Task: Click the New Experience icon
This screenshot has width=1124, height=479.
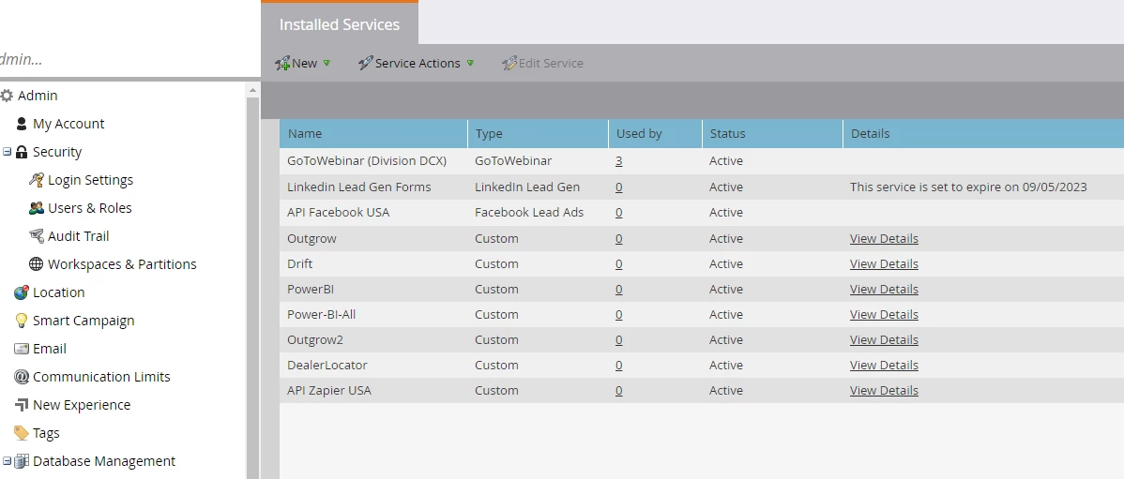Action: point(22,405)
